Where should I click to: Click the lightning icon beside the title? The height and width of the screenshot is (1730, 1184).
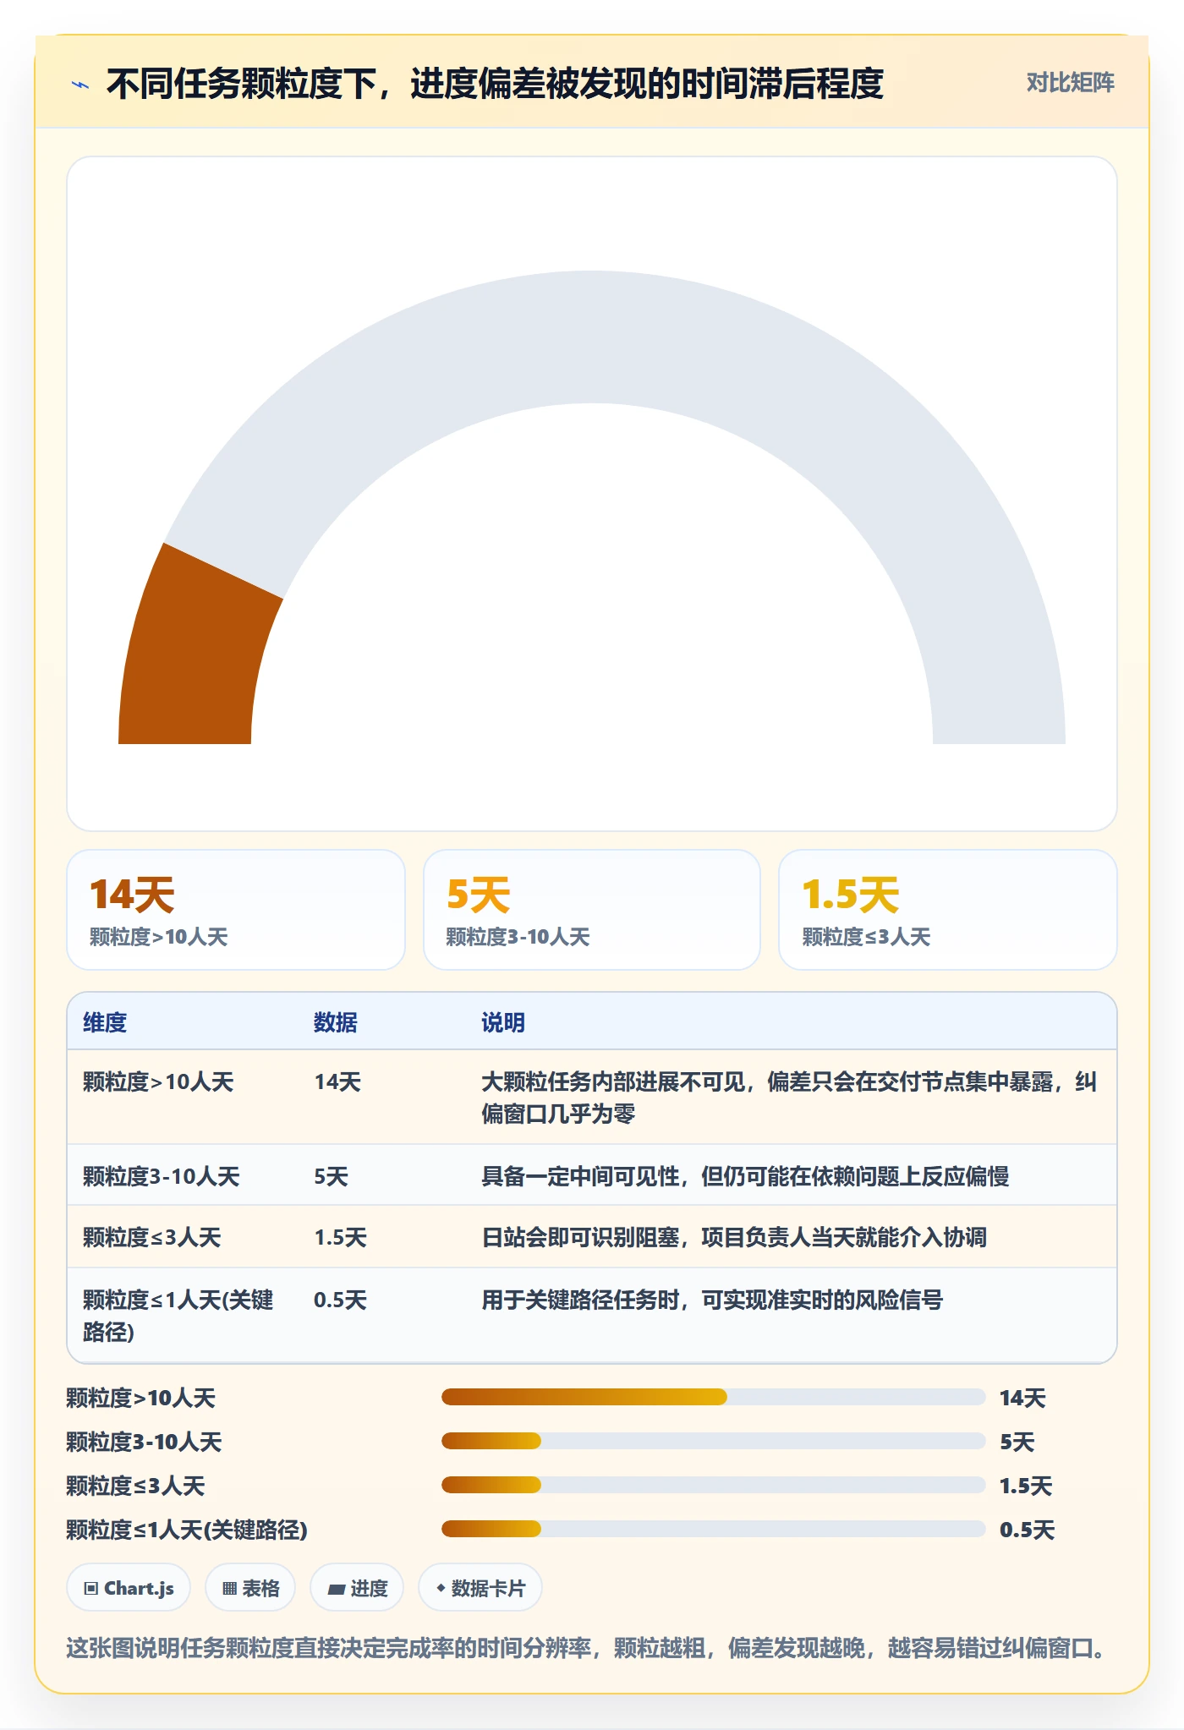(x=80, y=85)
